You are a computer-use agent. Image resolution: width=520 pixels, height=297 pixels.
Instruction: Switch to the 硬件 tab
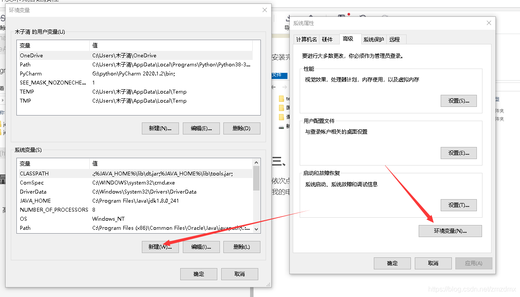(329, 39)
